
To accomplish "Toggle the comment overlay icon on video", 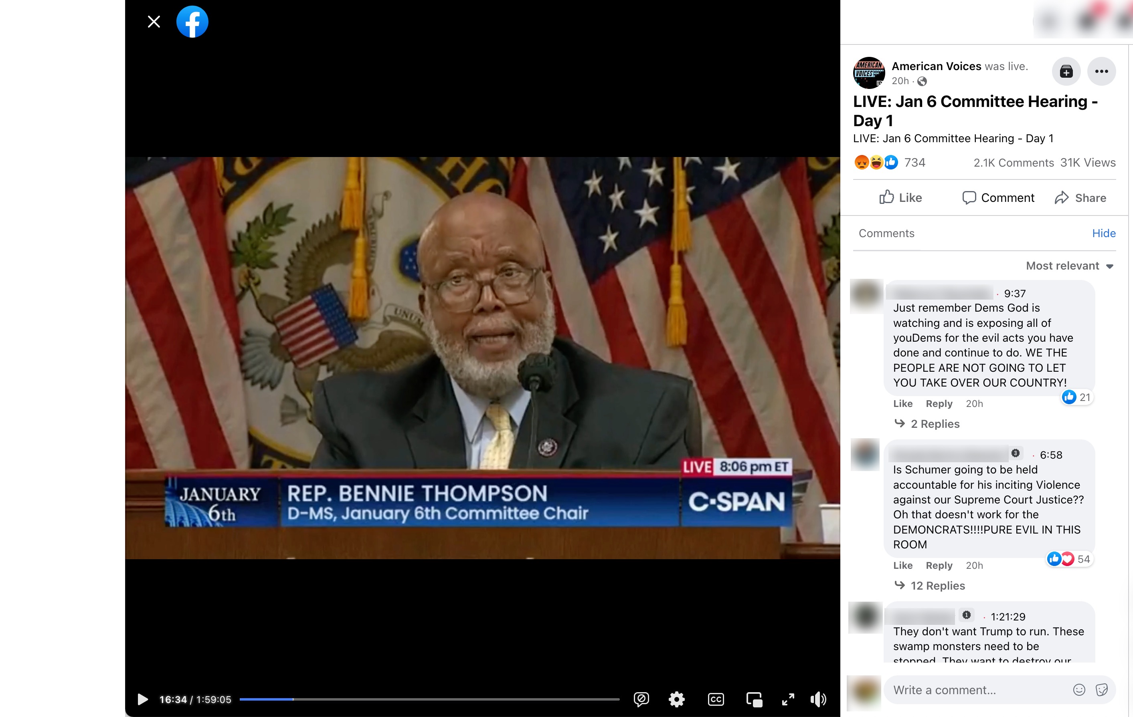I will coord(641,699).
